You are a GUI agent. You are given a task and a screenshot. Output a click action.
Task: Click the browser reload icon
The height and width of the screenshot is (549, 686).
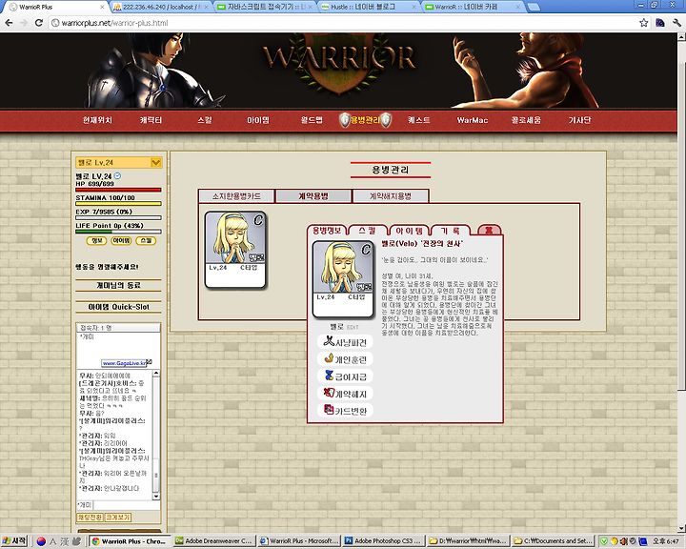(39, 23)
